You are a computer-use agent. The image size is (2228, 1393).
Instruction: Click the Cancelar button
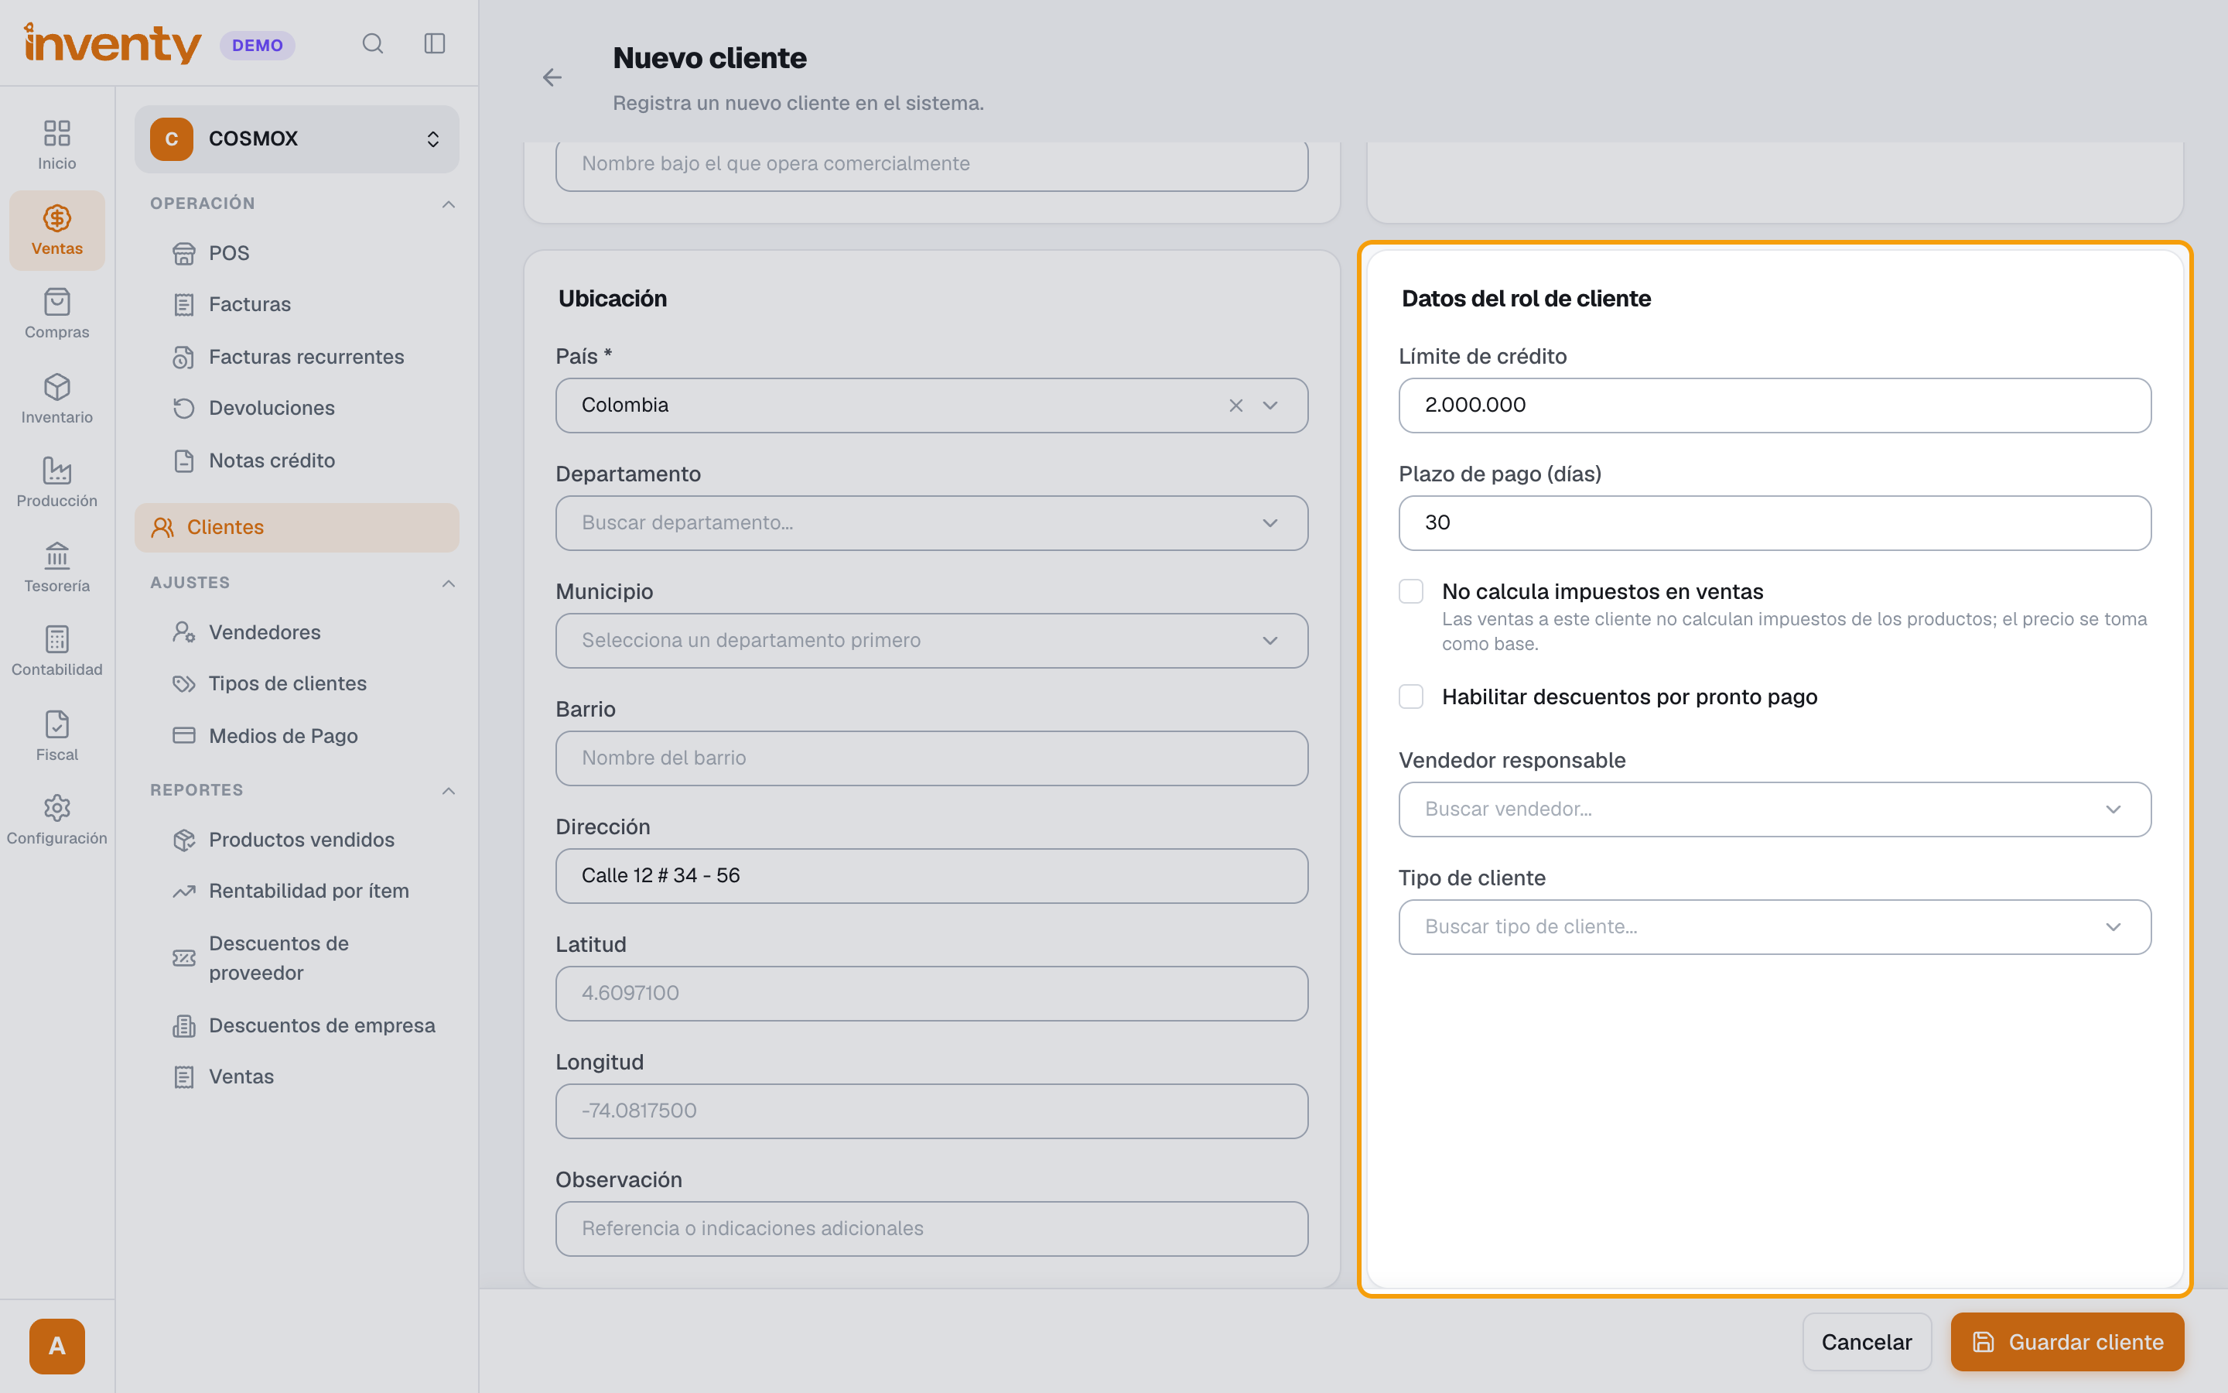point(1866,1343)
